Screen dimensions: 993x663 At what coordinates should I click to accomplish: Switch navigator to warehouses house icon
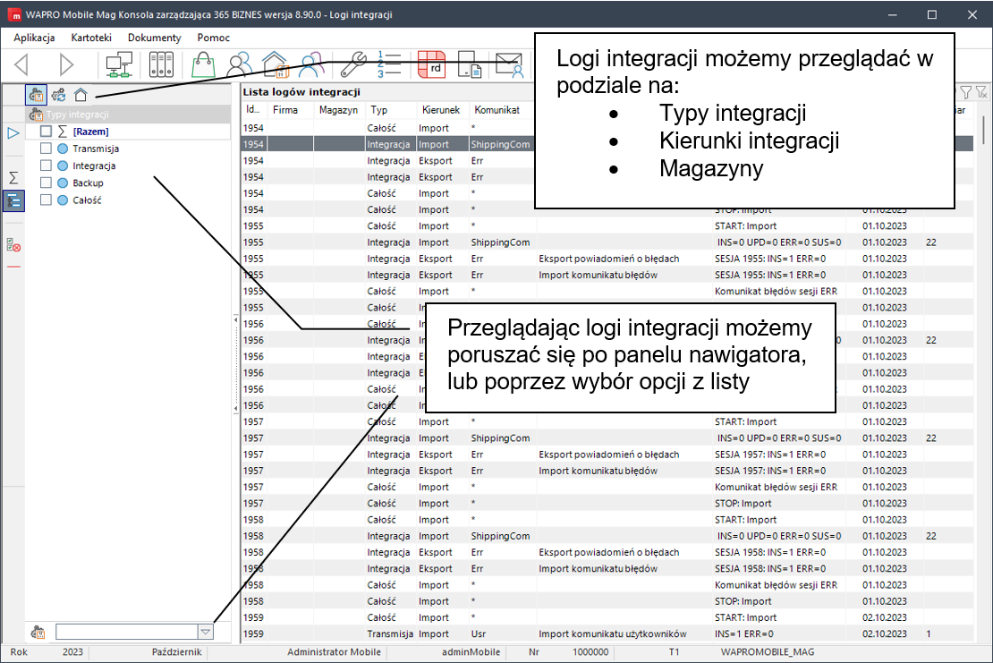pos(81,95)
